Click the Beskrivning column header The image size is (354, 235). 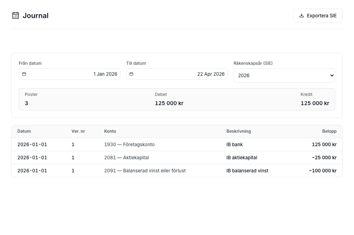pos(239,131)
